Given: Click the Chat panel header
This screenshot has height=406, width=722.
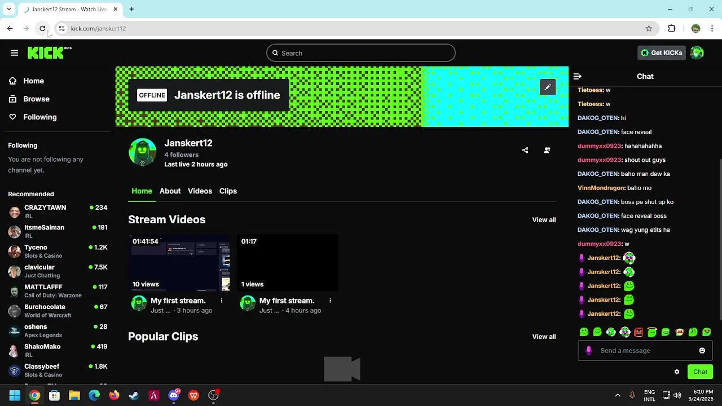Looking at the screenshot, I should coord(645,76).
